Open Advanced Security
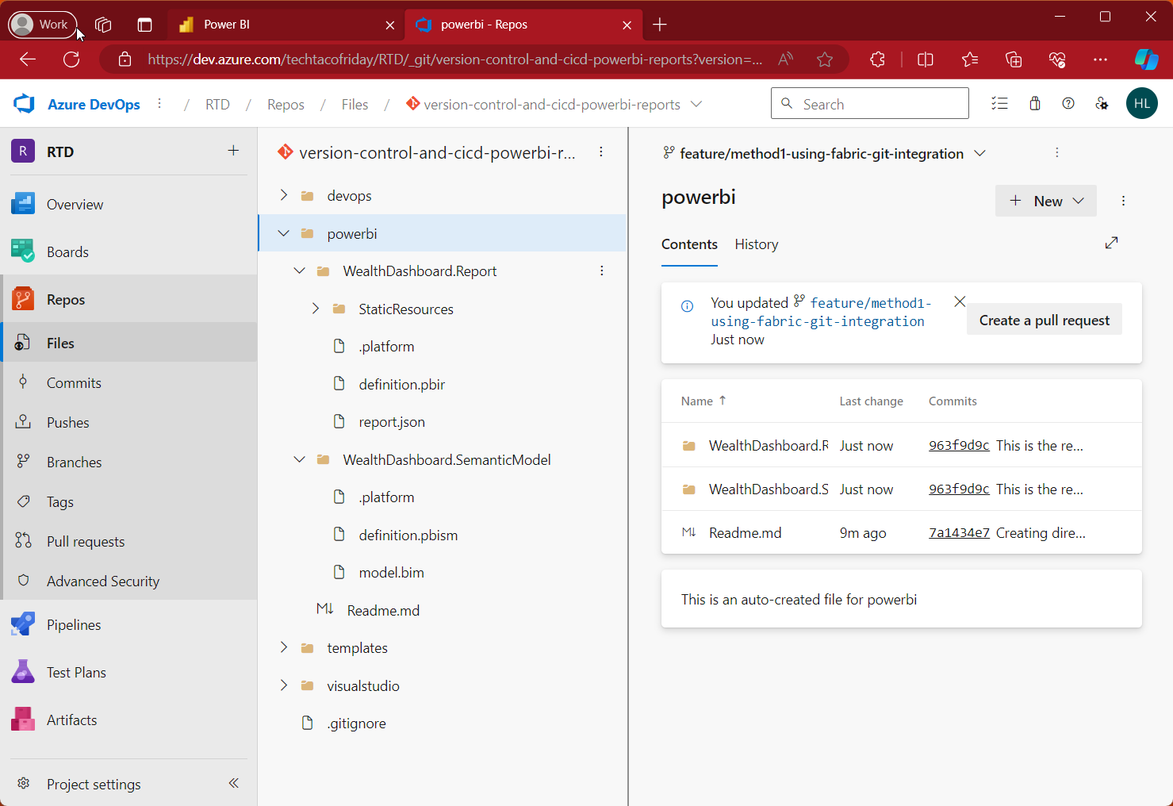1173x806 pixels. 103,581
